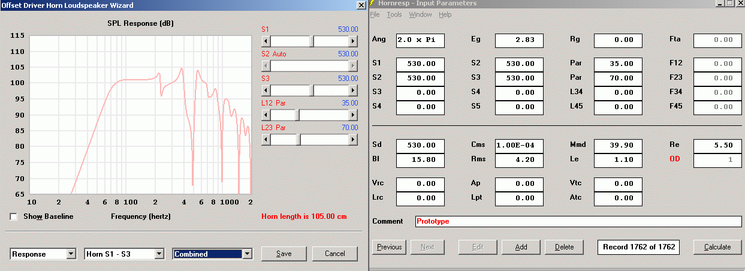This screenshot has height=271, width=745.
Task: Click the Add record button
Action: point(521,247)
